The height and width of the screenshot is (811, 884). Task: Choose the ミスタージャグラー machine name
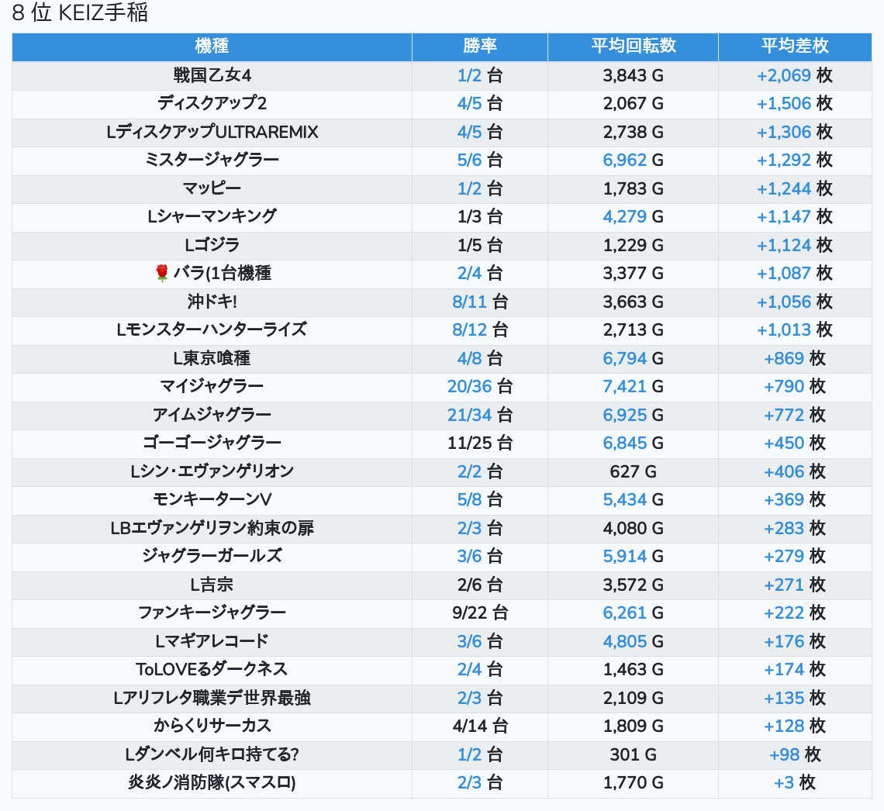[212, 160]
